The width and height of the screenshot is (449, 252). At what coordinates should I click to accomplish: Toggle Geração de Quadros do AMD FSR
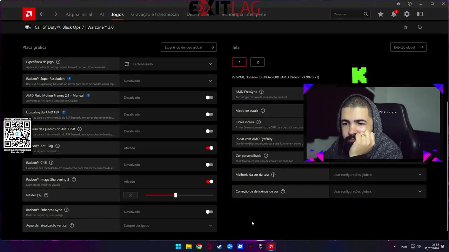coord(209,131)
